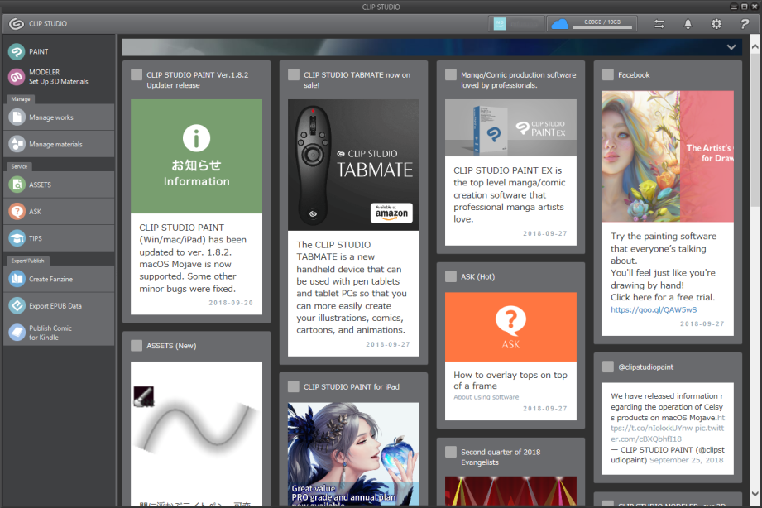Open the tweet date September 25, 2018

[687, 460]
